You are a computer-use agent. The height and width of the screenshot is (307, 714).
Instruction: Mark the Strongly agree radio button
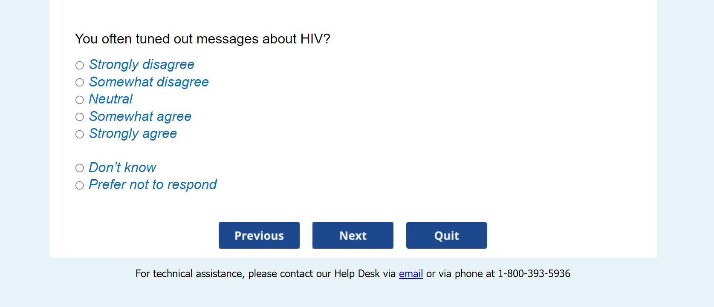80,134
